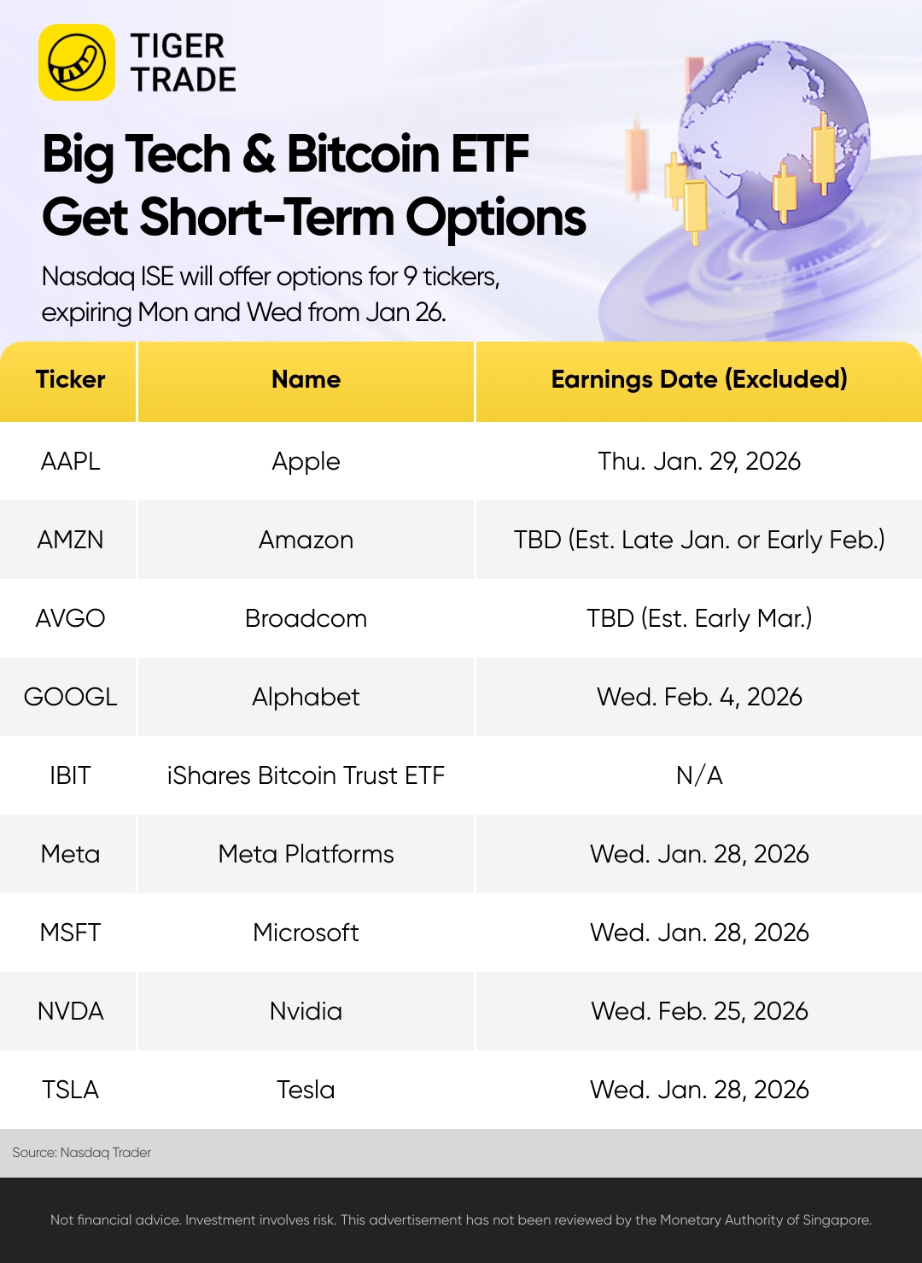
Task: Select the GOOGL ticker cell
Action: coord(70,697)
